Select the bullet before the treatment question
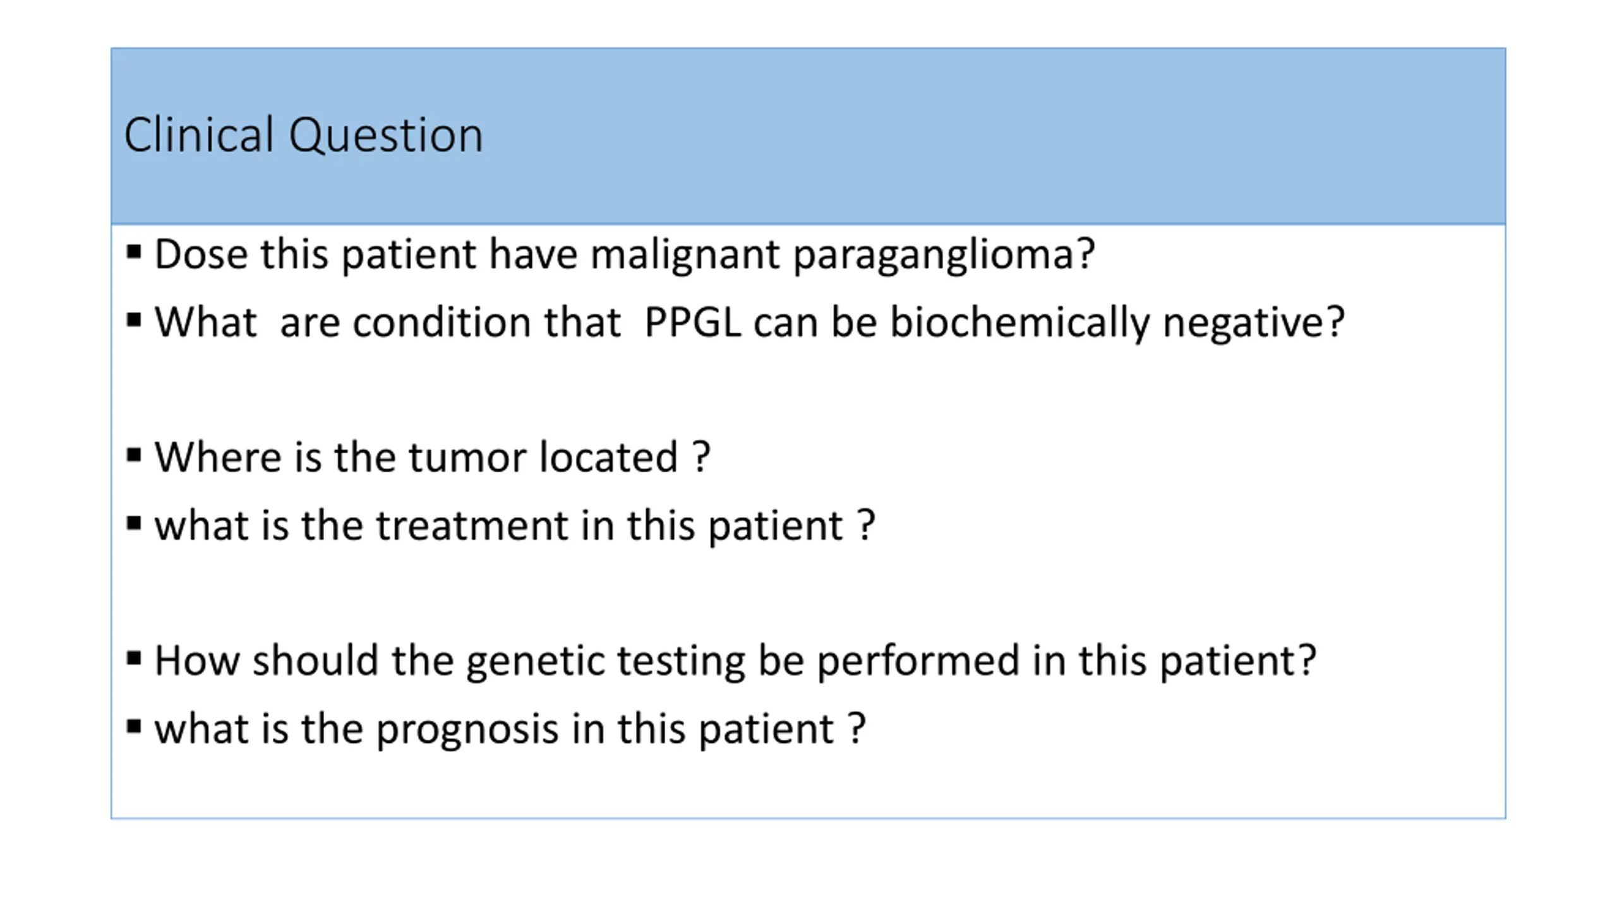 coord(133,523)
